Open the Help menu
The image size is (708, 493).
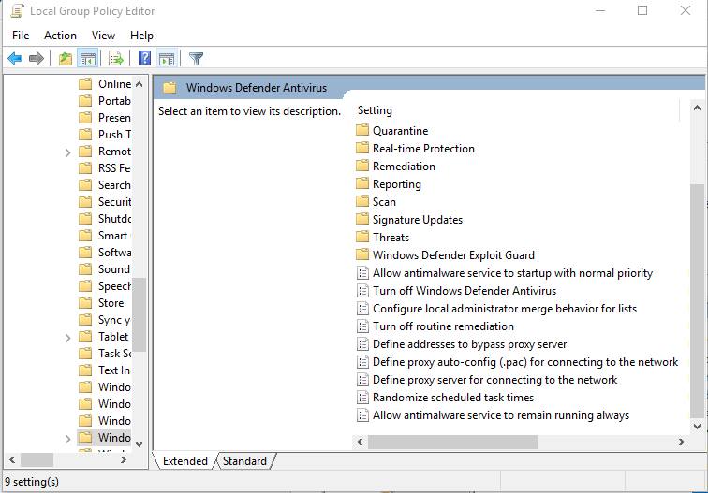pyautogui.click(x=141, y=36)
